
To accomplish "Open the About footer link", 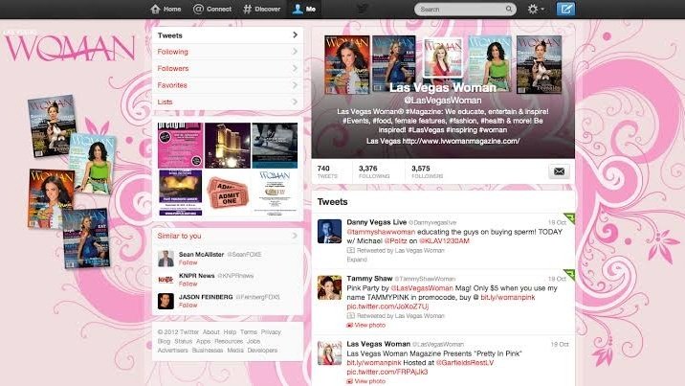I will (211, 332).
